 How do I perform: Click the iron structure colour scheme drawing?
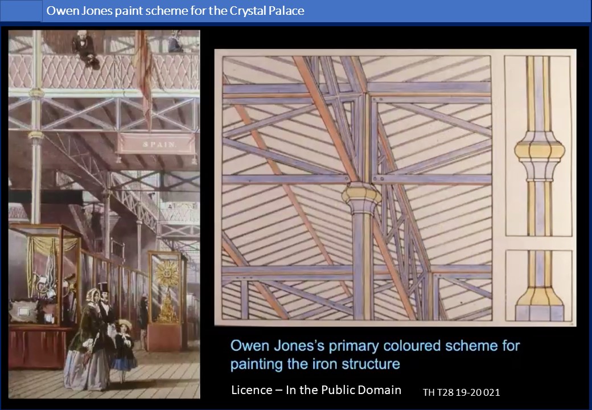(357, 188)
